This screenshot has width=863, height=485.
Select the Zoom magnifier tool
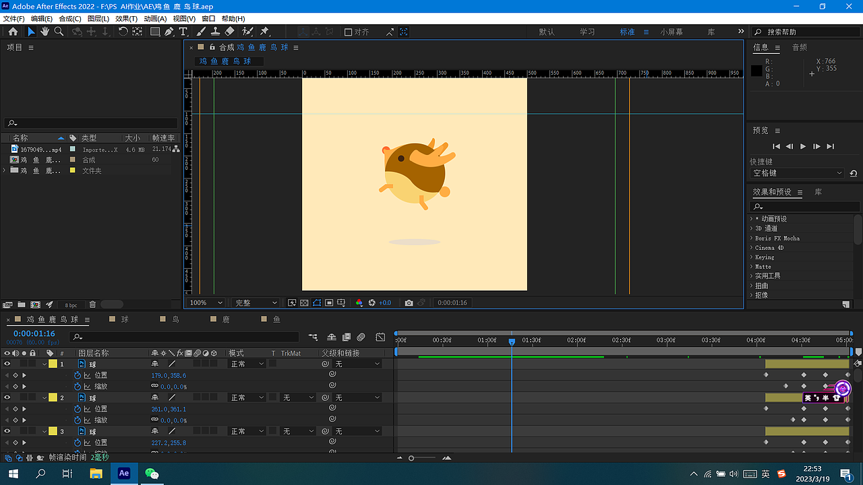(x=59, y=32)
